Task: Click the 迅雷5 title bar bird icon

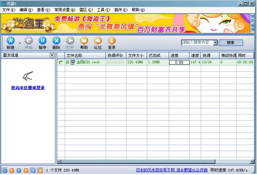Action: click(4, 3)
